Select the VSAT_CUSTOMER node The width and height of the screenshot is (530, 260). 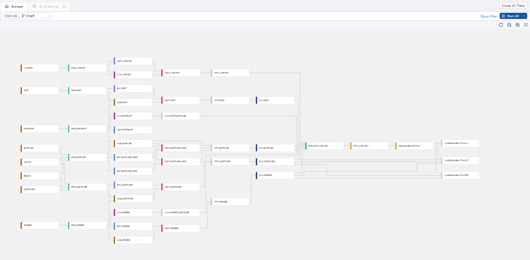pos(180,187)
